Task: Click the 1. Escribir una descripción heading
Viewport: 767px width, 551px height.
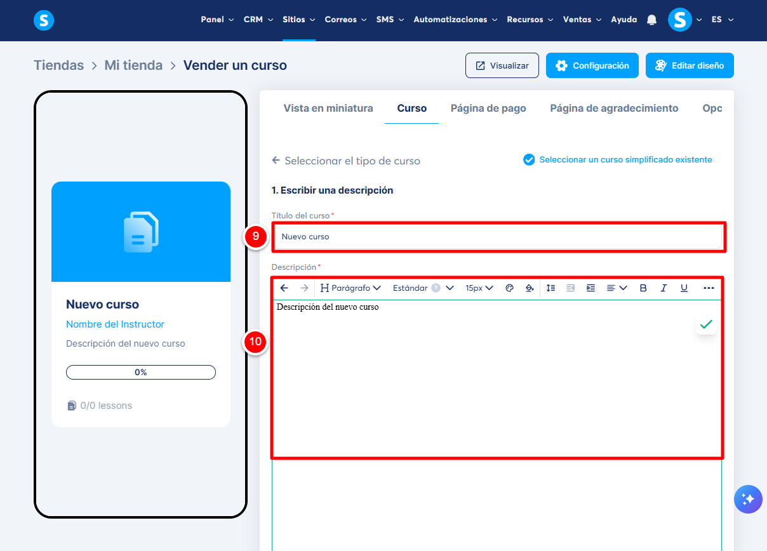Action: coord(332,190)
